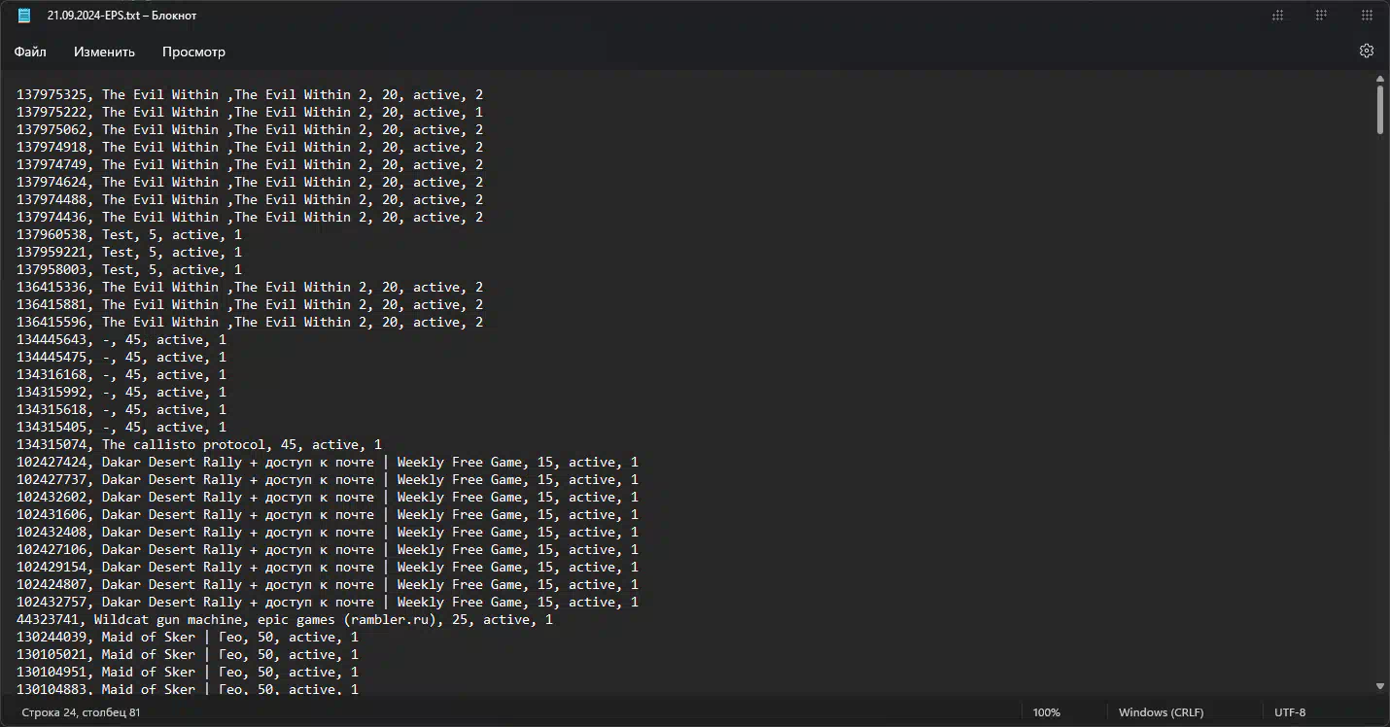The image size is (1390, 727).
Task: Click the line starting with 134445643
Action: point(122,339)
